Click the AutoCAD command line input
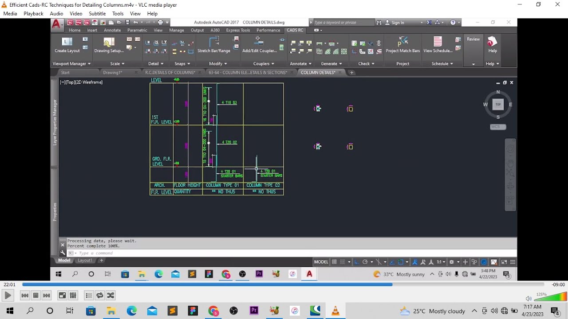 click(293, 253)
